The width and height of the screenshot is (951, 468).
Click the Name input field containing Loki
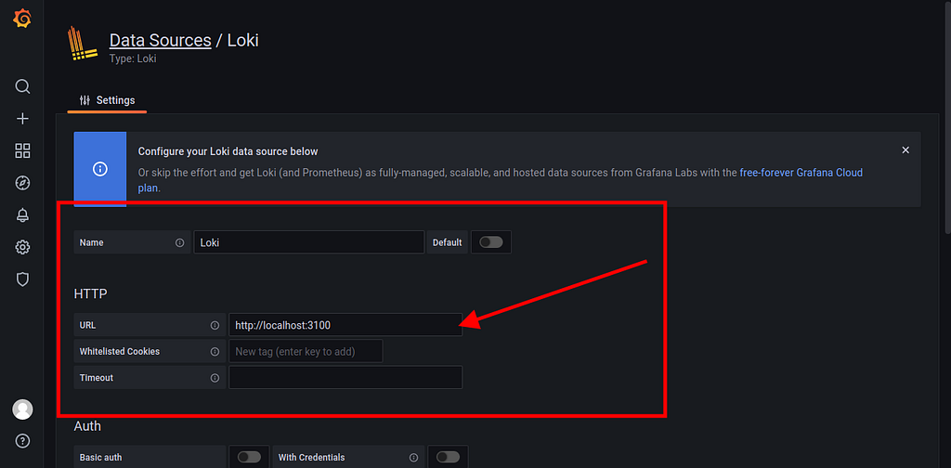pos(308,242)
